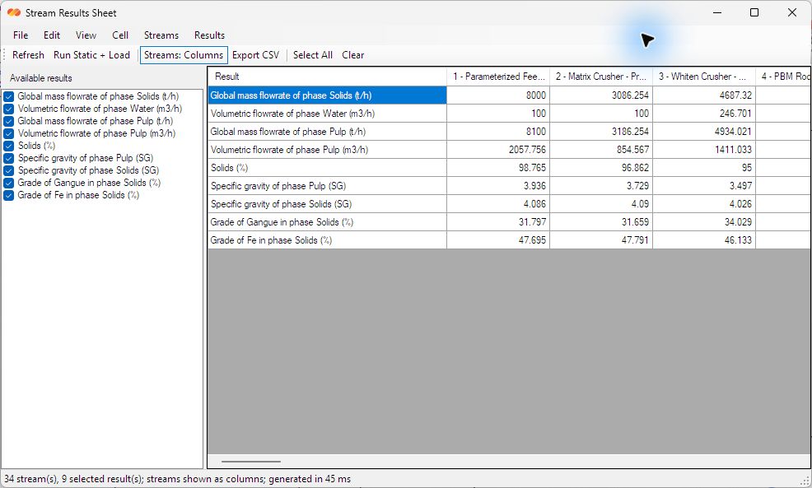Select table row Specific gravity of phase Pulp
The height and width of the screenshot is (488, 812).
coord(327,186)
